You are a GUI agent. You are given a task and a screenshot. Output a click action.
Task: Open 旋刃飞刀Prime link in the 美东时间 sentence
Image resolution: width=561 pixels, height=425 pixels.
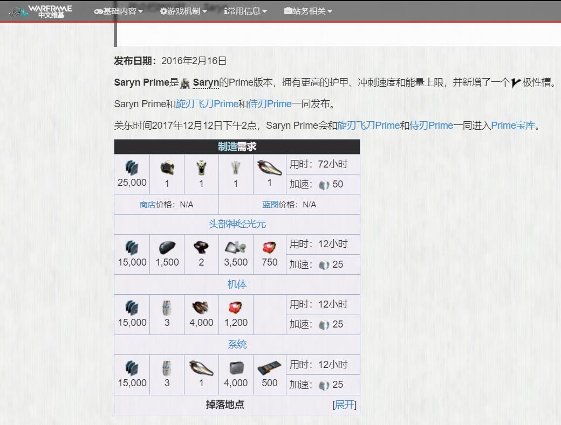368,126
